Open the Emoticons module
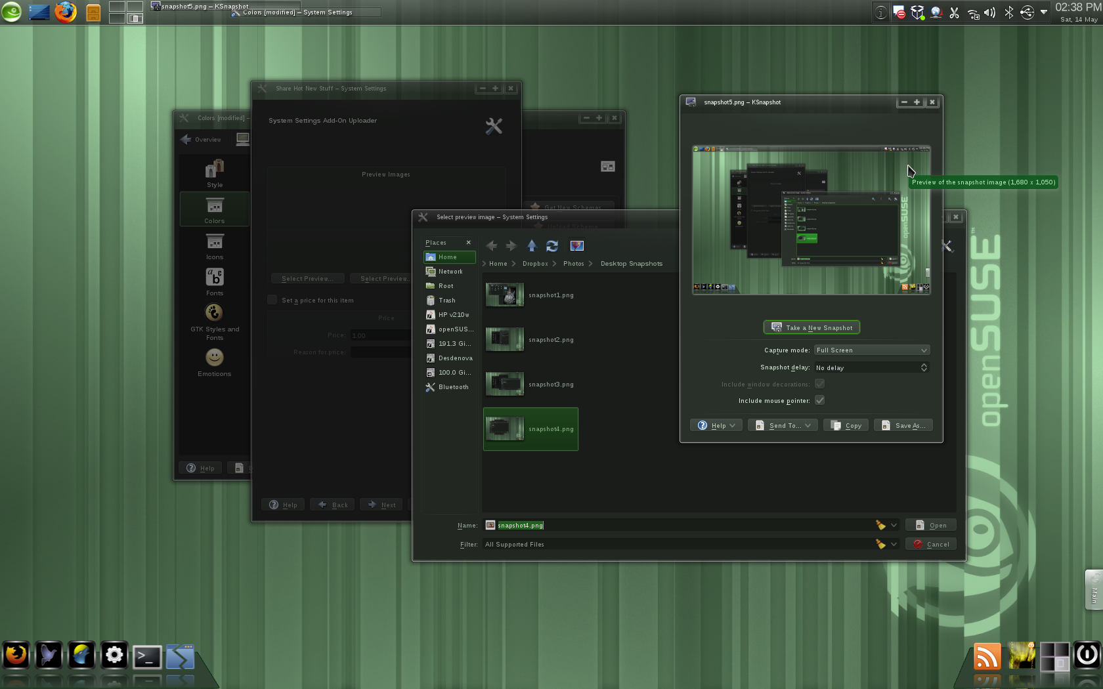 click(215, 362)
